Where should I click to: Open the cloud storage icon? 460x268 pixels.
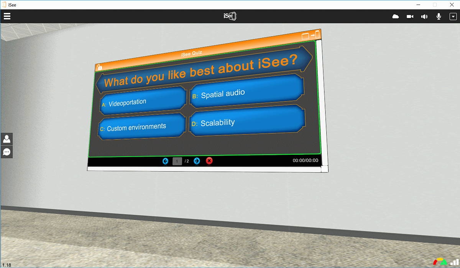click(x=396, y=16)
